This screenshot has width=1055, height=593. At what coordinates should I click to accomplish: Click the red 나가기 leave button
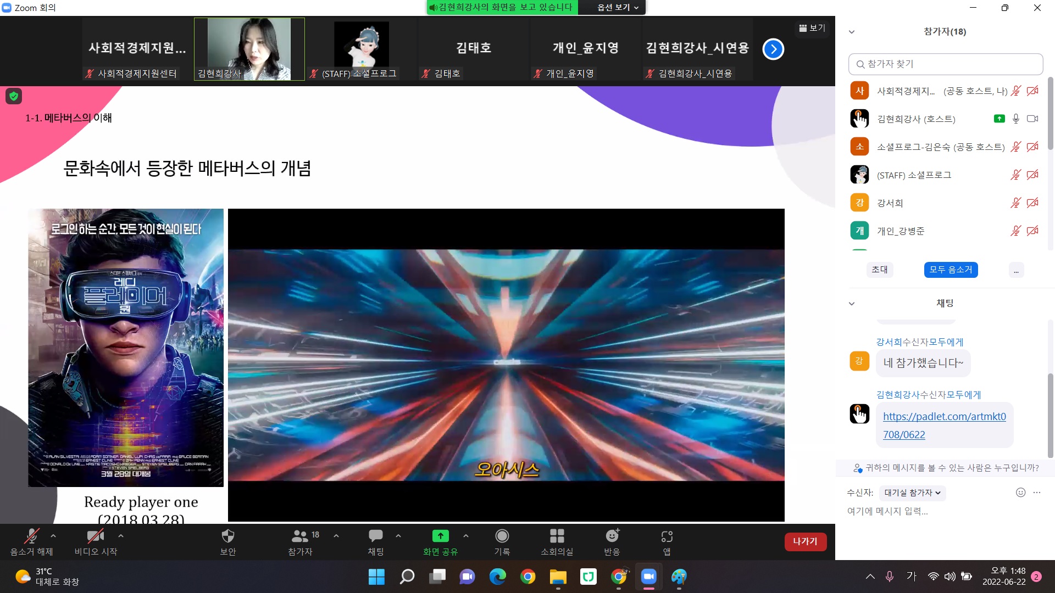(x=806, y=541)
